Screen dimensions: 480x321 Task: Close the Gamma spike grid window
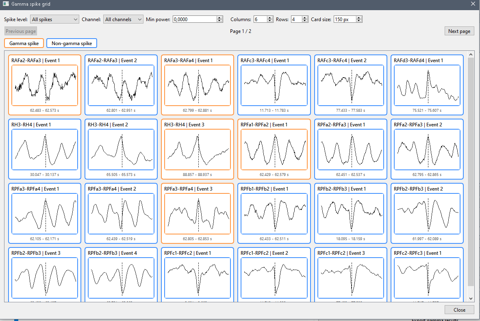(473, 4)
